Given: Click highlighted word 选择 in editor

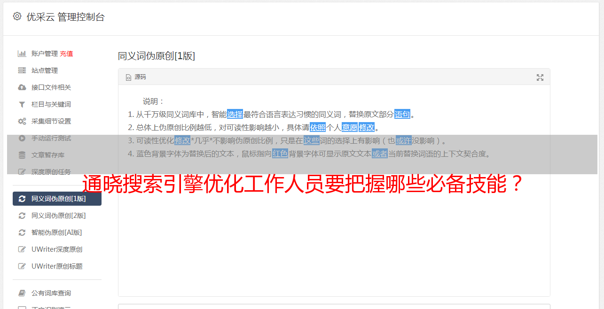Looking at the screenshot, I should click(235, 114).
